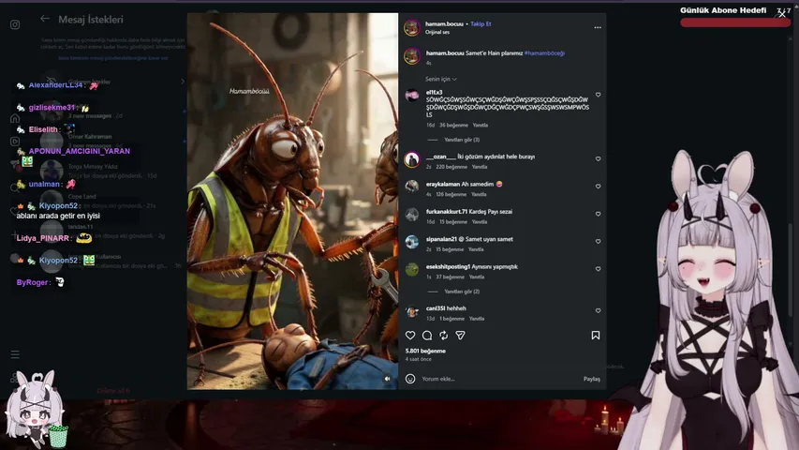Save post with the bookmark icon
This screenshot has height=450, width=799.
tap(595, 336)
